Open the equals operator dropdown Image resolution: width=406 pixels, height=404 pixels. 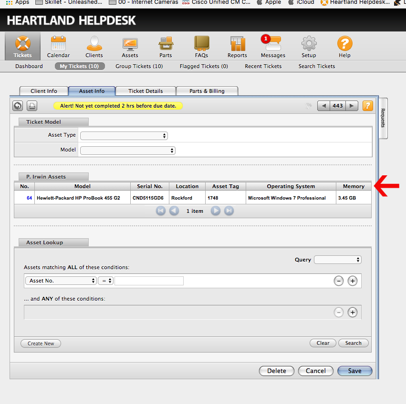click(105, 281)
